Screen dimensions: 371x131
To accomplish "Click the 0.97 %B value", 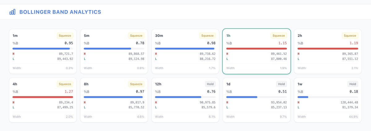I will (140, 91).
